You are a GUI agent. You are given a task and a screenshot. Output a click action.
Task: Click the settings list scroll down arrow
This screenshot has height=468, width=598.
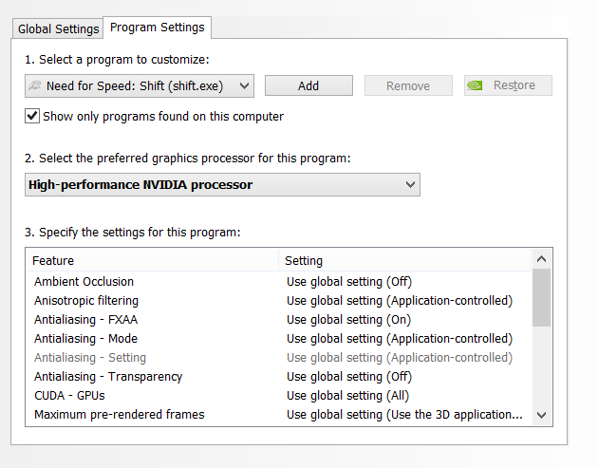[x=542, y=415]
